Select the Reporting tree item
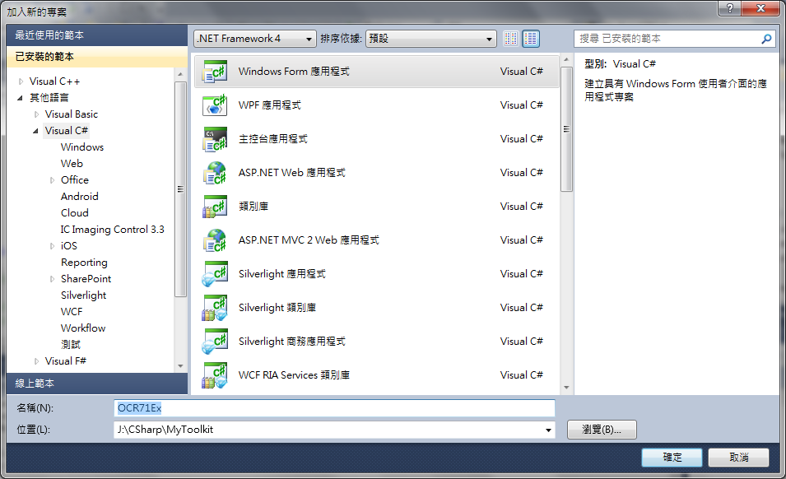The width and height of the screenshot is (786, 479). (84, 263)
